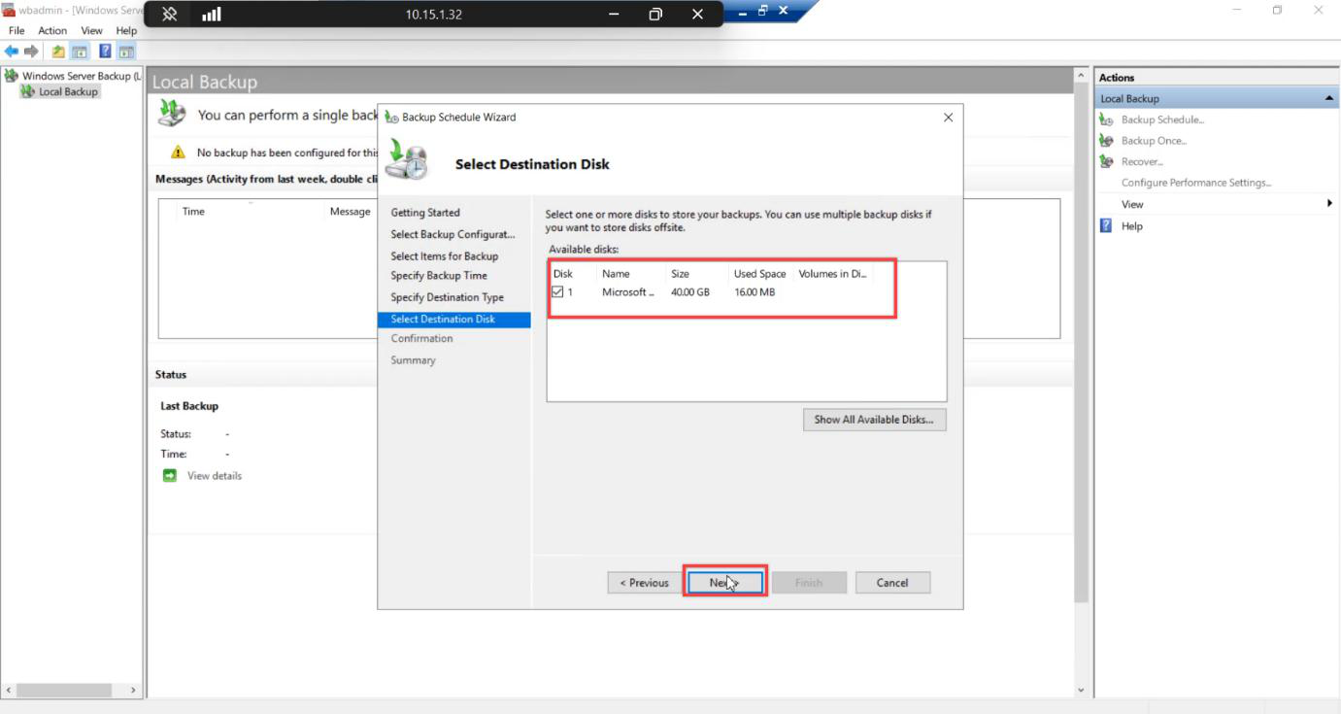Go to the Specify Backup Time step
The width and height of the screenshot is (1341, 714).
click(439, 276)
